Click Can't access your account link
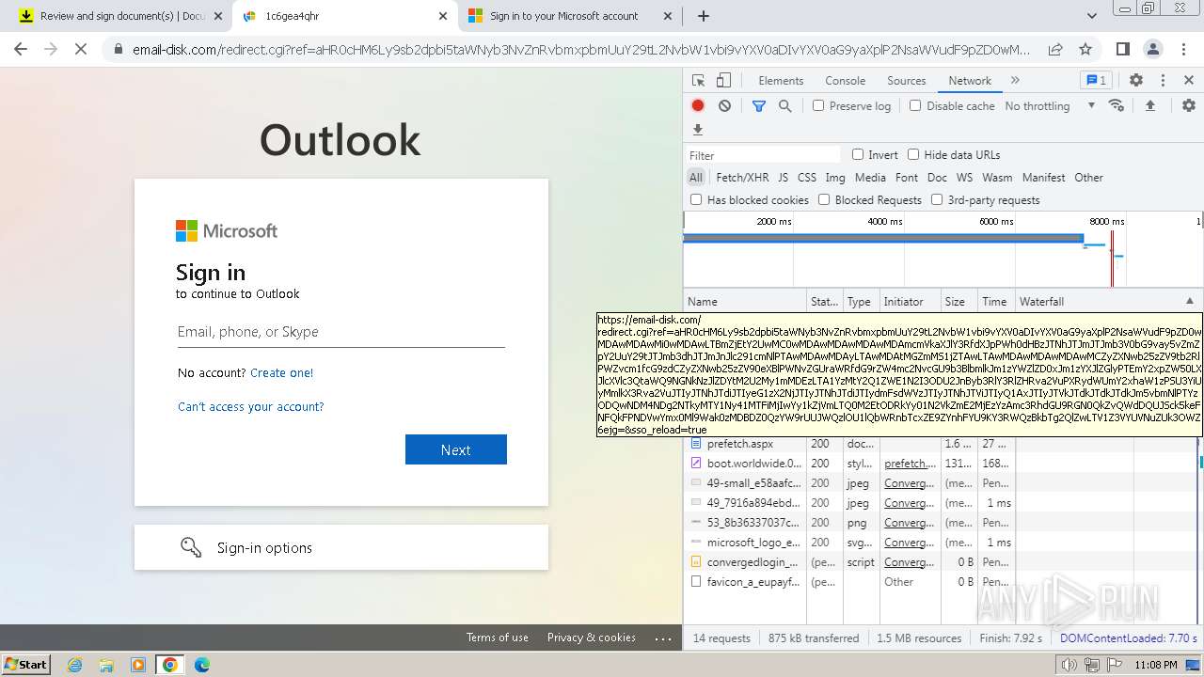 pos(251,407)
